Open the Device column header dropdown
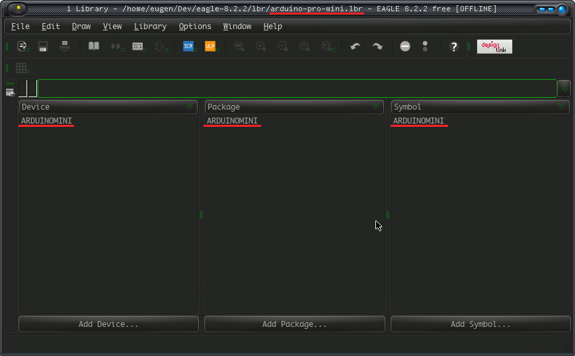This screenshot has width=575, height=356. point(189,106)
